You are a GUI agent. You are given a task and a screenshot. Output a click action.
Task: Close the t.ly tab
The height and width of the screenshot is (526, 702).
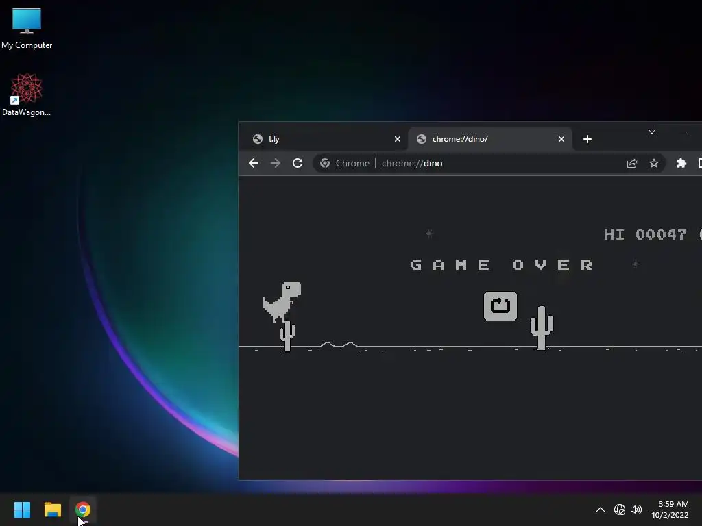pos(397,139)
